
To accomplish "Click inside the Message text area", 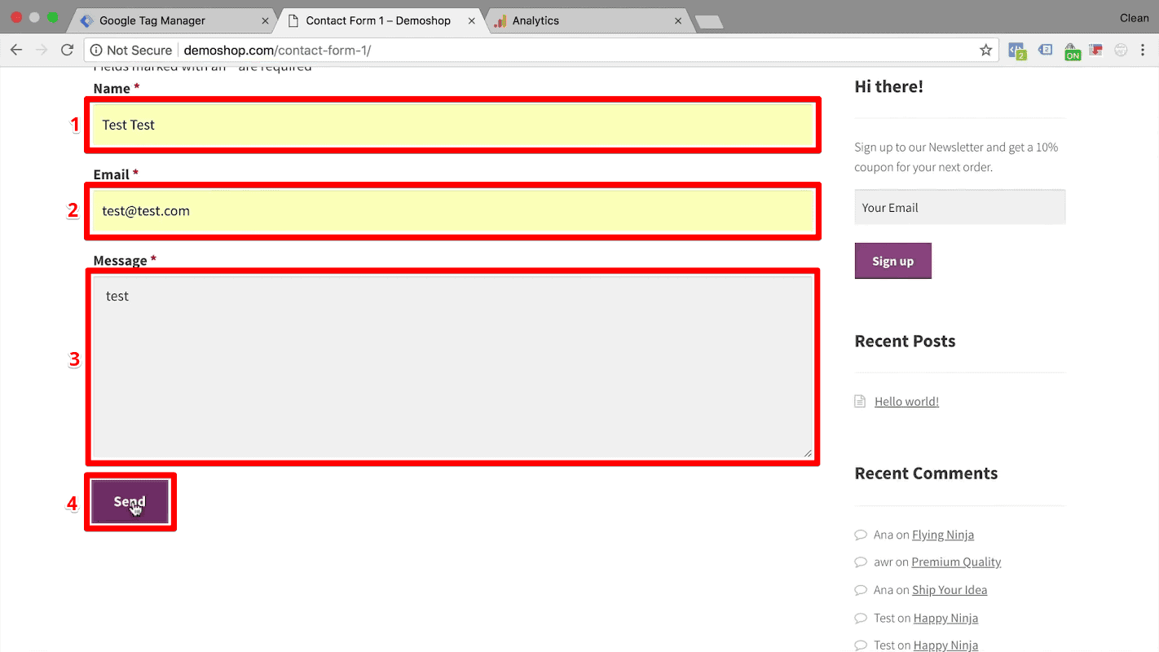I will coord(453,367).
